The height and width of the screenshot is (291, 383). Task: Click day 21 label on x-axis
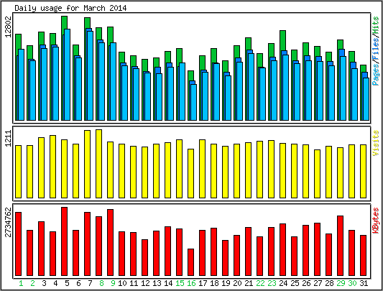[x=249, y=283]
